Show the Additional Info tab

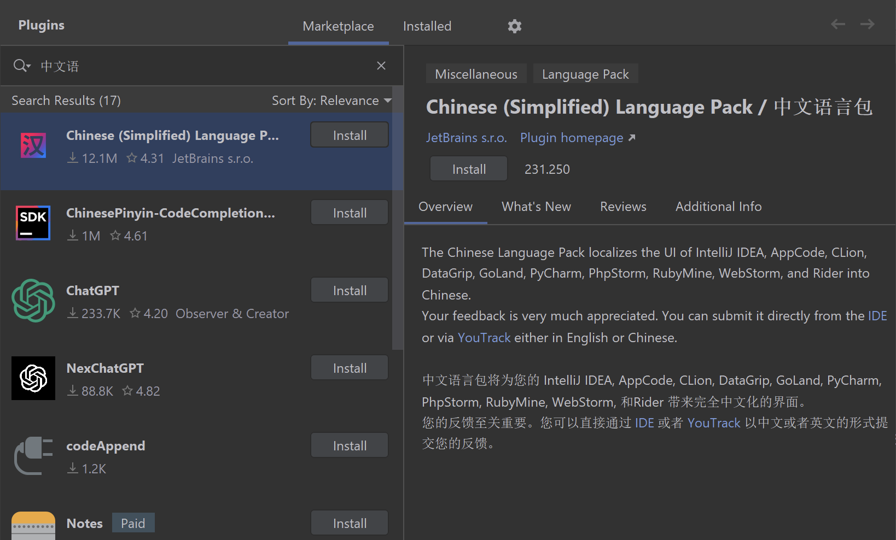pos(718,207)
